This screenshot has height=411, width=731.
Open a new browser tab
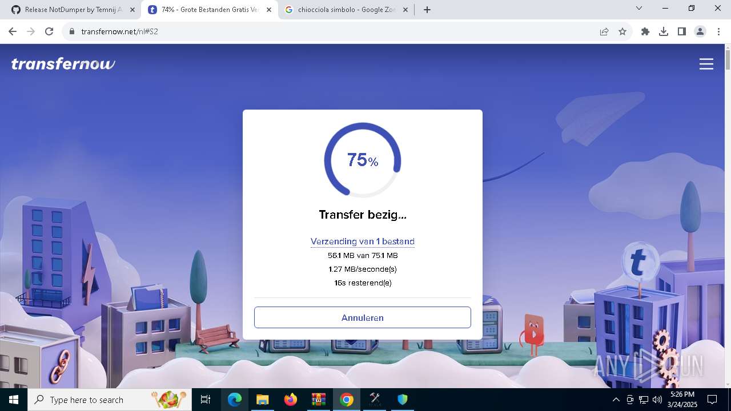427,10
